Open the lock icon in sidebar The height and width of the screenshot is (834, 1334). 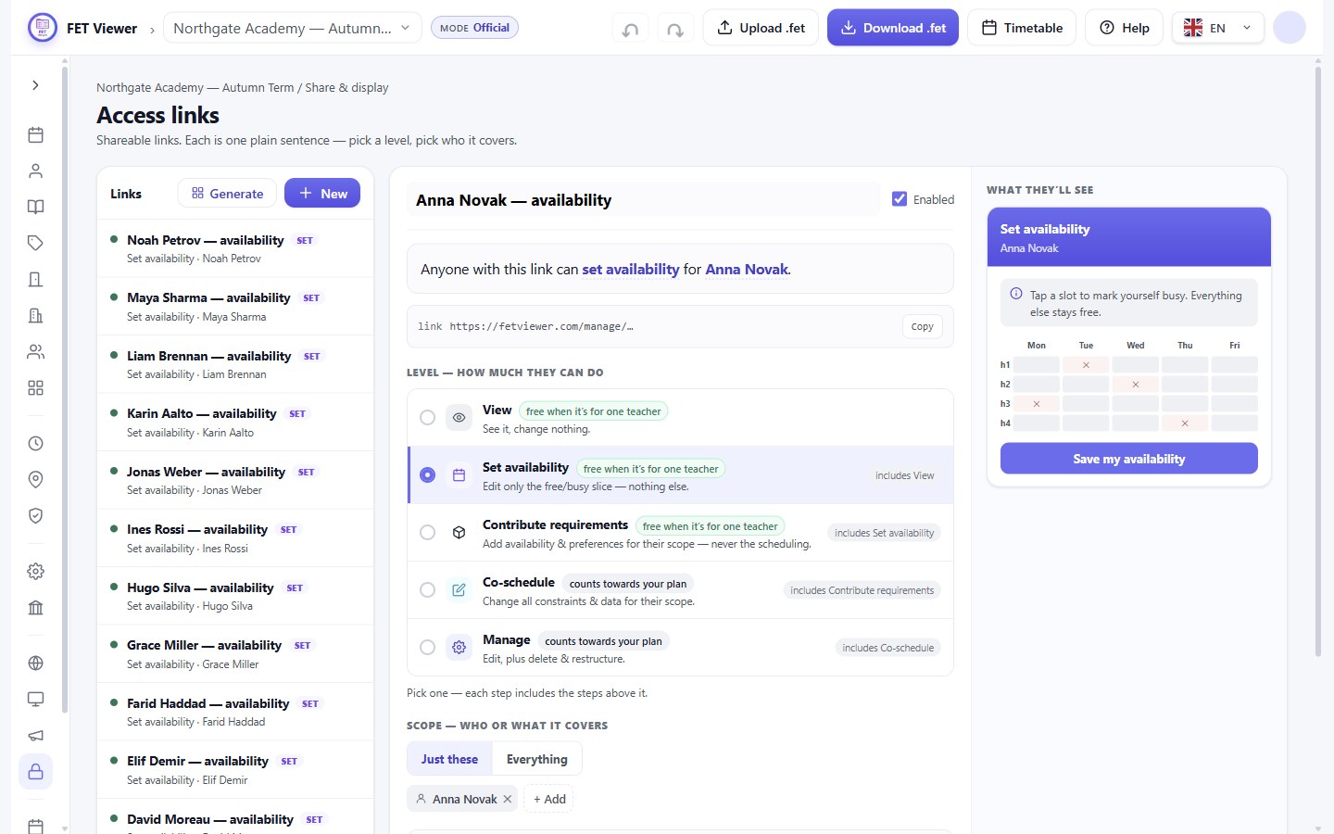[36, 772]
